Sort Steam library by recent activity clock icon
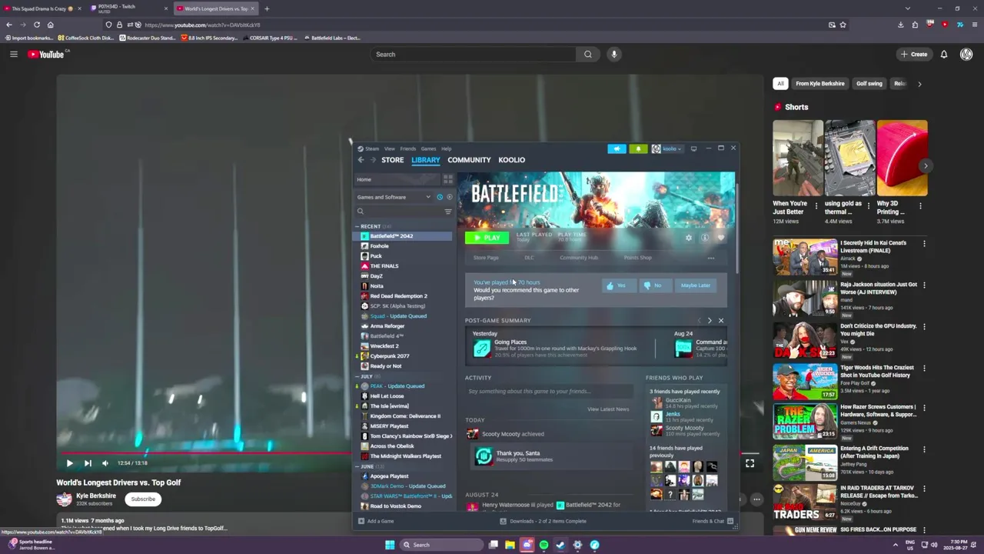Image resolution: width=984 pixels, height=554 pixels. click(x=440, y=197)
